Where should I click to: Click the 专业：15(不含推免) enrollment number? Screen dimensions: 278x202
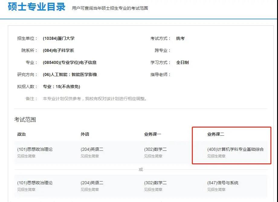coord(62,87)
